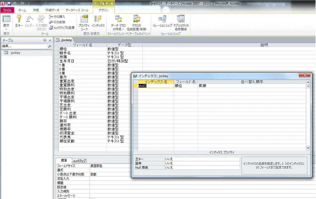The height and width of the screenshot is (199, 316).
Task: Click マクロの名前変更/削除 icon
Action: (x=136, y=23)
